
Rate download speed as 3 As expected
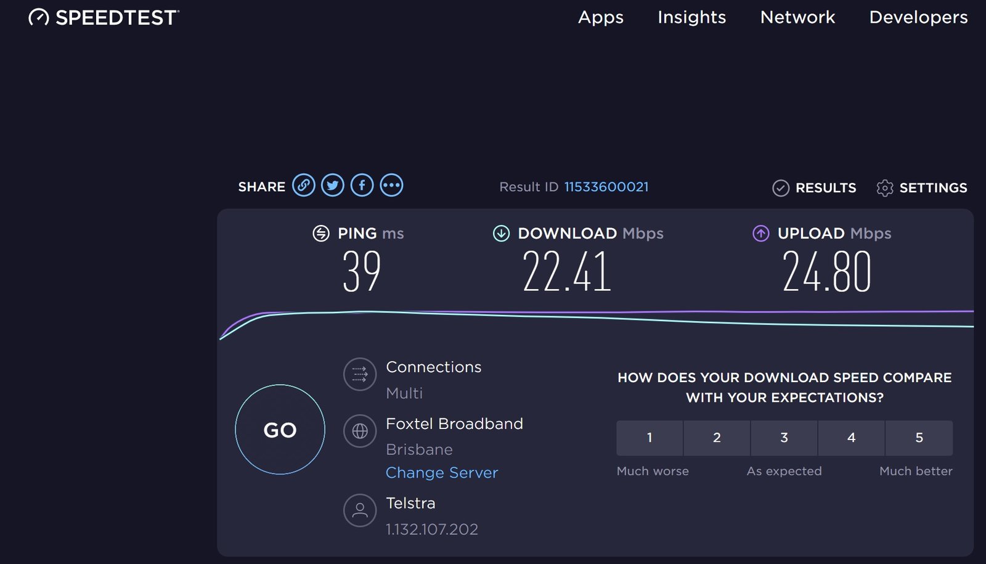[x=784, y=438]
